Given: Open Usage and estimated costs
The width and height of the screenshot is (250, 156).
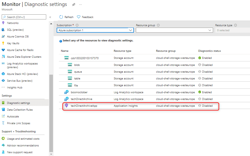Looking at the screenshot, I should [23, 139].
